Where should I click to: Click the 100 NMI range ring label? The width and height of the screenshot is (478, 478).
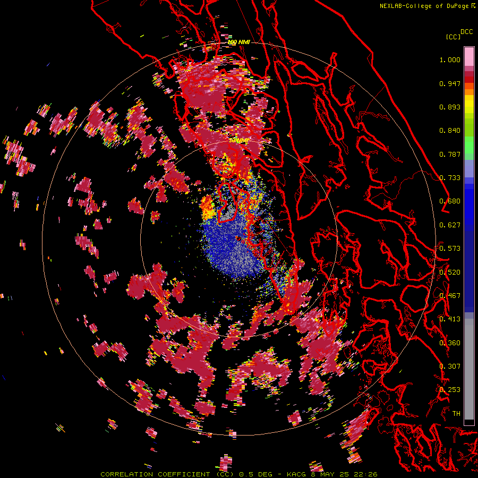(238, 42)
